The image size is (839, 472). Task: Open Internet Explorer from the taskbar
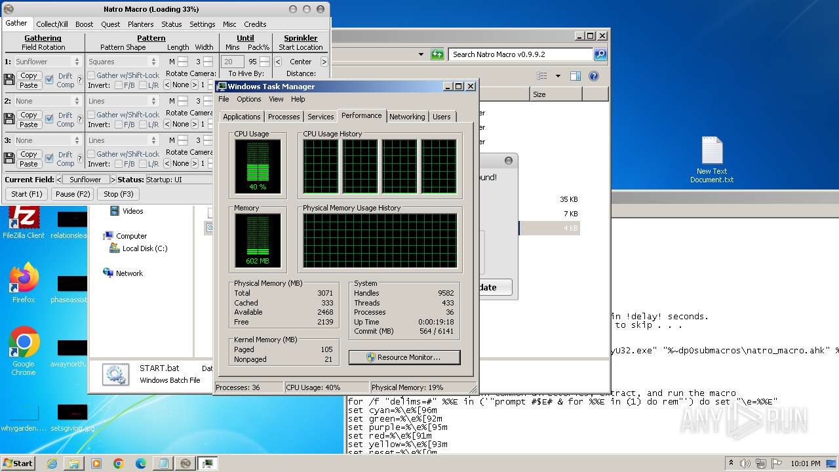[52, 463]
